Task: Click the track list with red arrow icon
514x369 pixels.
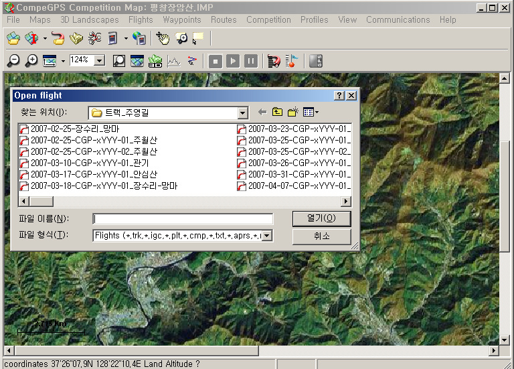Action: (x=274, y=61)
